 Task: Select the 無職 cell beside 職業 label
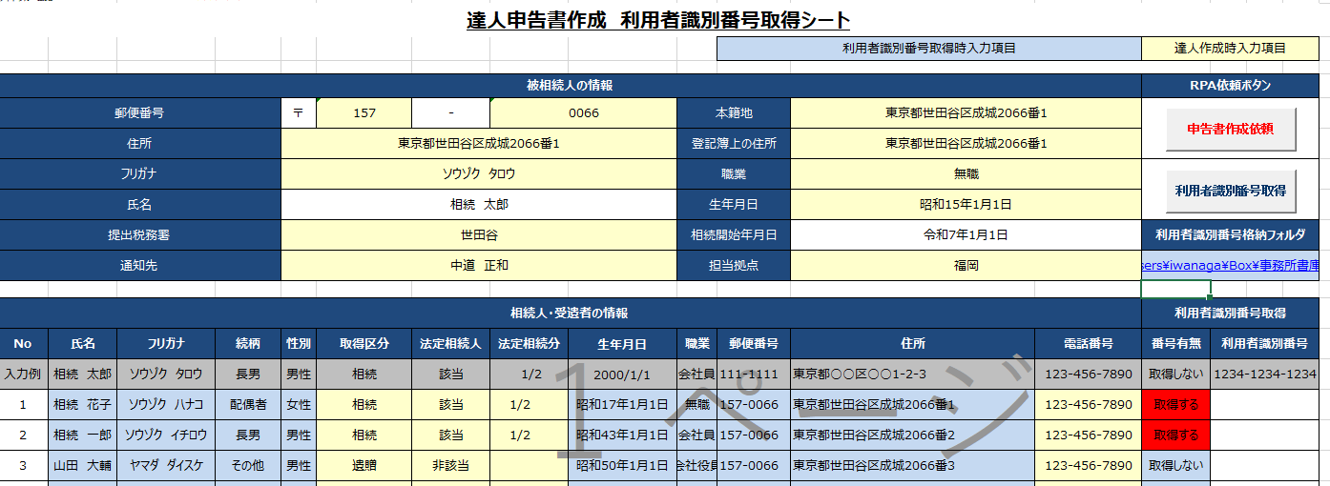[966, 174]
